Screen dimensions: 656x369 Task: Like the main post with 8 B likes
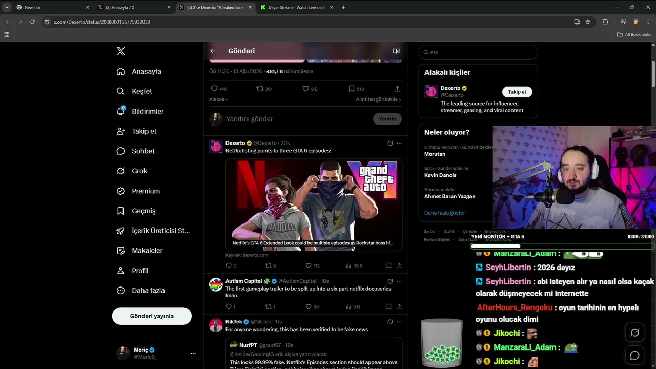310,89
